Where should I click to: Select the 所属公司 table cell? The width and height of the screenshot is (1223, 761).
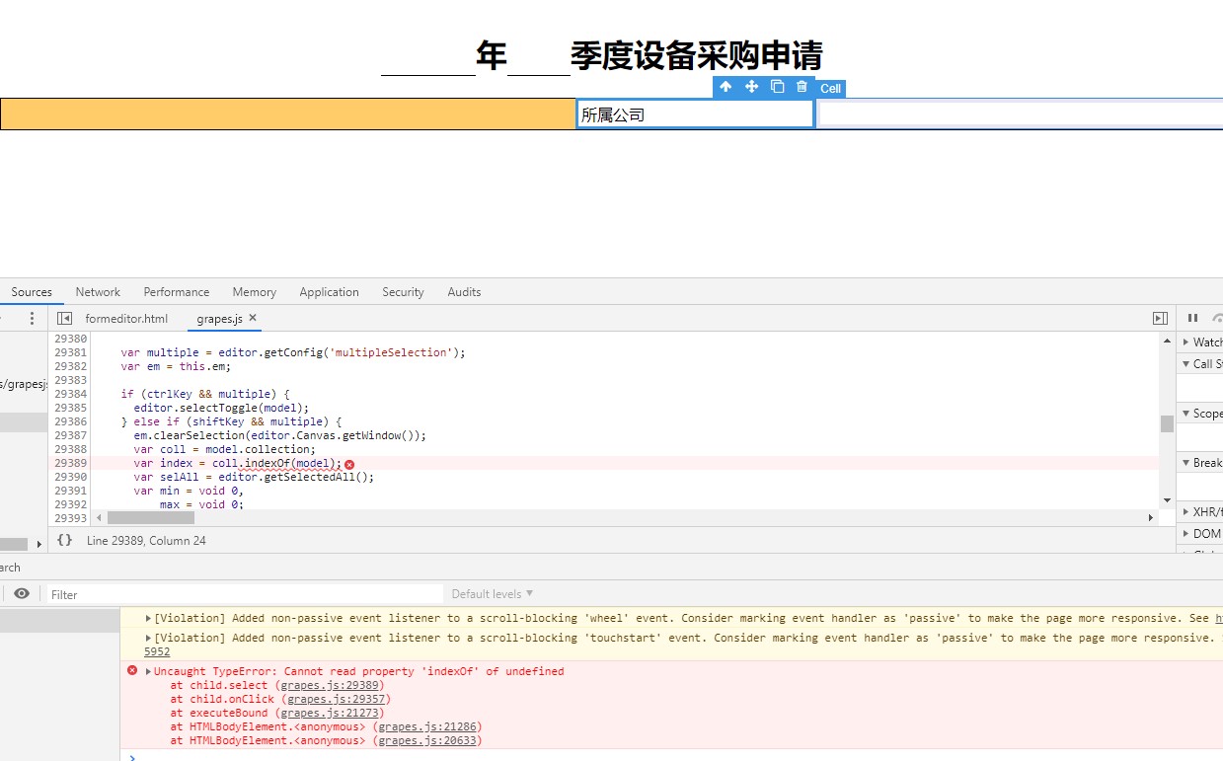695,114
